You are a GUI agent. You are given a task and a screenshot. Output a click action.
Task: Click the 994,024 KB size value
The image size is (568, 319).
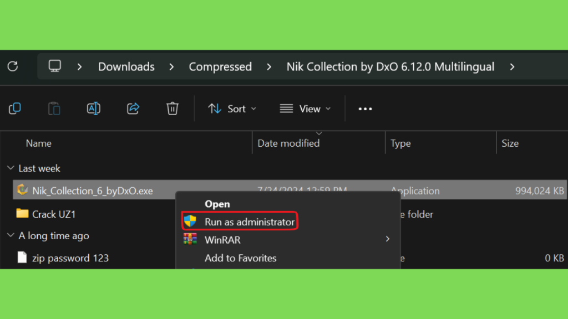point(539,191)
